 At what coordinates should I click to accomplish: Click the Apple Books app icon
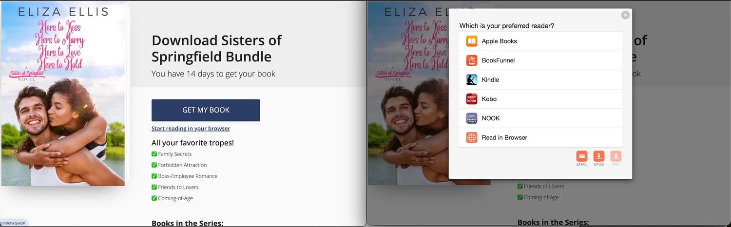[471, 41]
